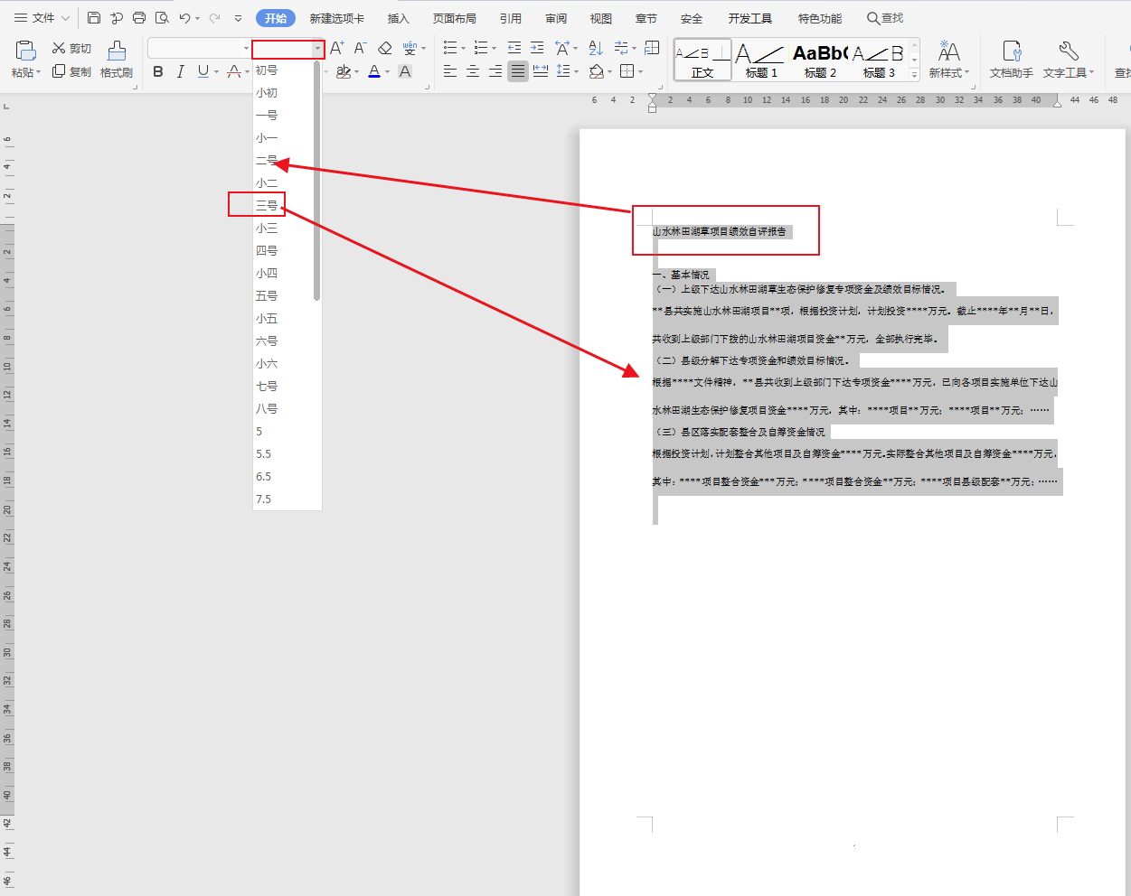Click the Cut (剪切) scissors button

(x=71, y=49)
